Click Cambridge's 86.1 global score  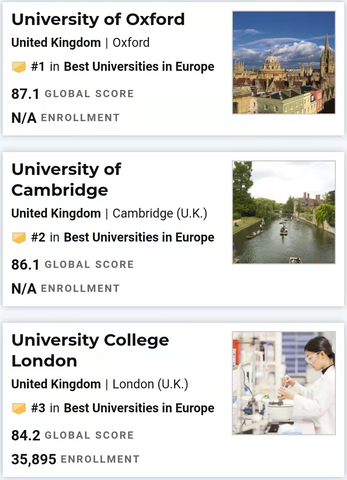(26, 265)
